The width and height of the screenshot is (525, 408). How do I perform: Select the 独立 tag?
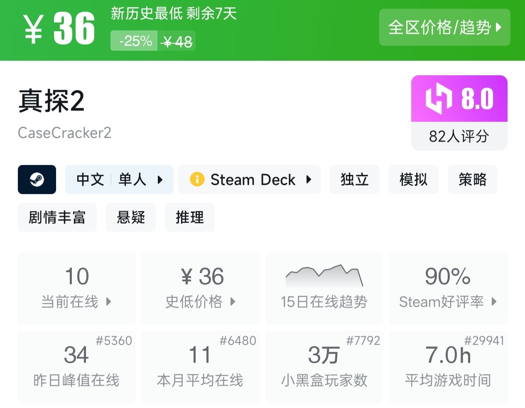354,179
